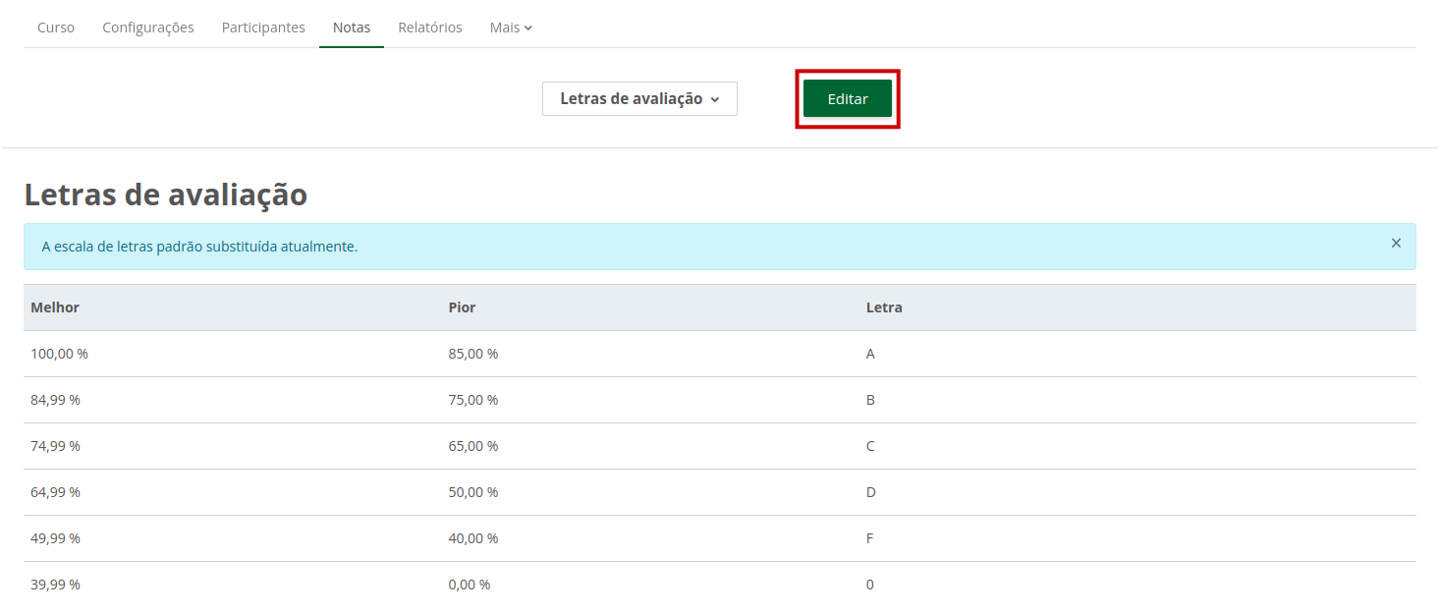Click the green Editar button
Screen dimensions: 1441x614
(847, 99)
